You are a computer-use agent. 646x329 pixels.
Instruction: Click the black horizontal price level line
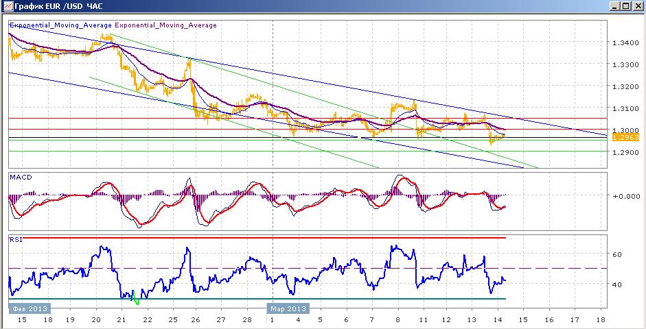point(308,137)
